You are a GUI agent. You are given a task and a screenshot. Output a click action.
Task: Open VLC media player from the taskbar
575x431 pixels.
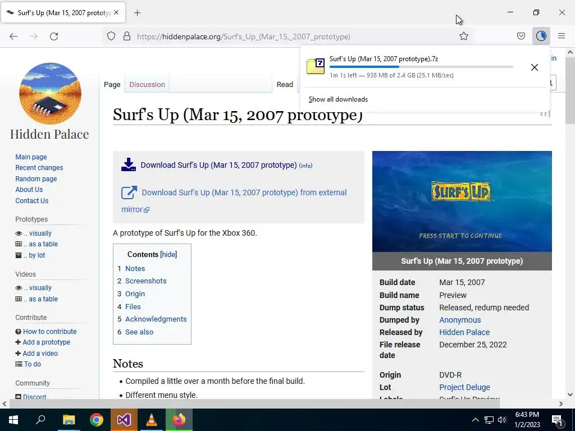click(x=152, y=420)
